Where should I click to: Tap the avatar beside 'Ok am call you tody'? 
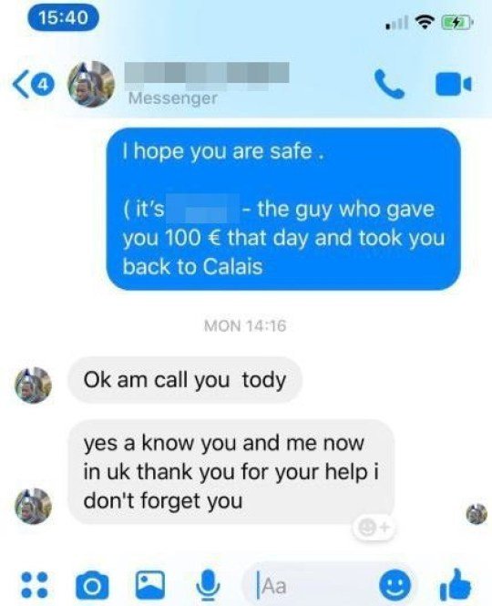pos(33,385)
